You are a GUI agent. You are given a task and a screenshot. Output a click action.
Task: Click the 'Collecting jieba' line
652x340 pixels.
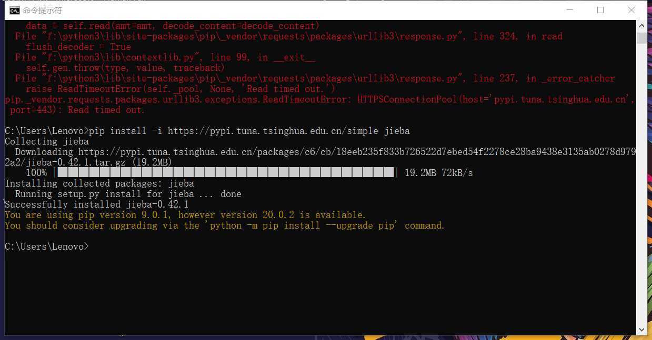click(47, 141)
